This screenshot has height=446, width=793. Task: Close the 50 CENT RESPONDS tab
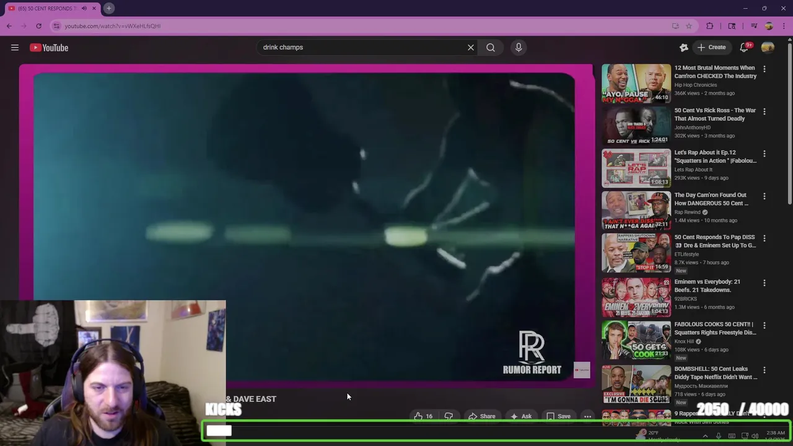(94, 8)
